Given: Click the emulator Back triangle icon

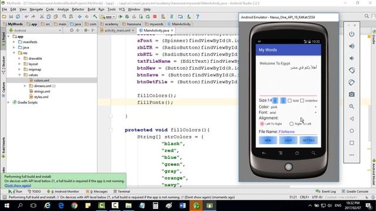Looking at the screenshot, I should (x=351, y=118).
